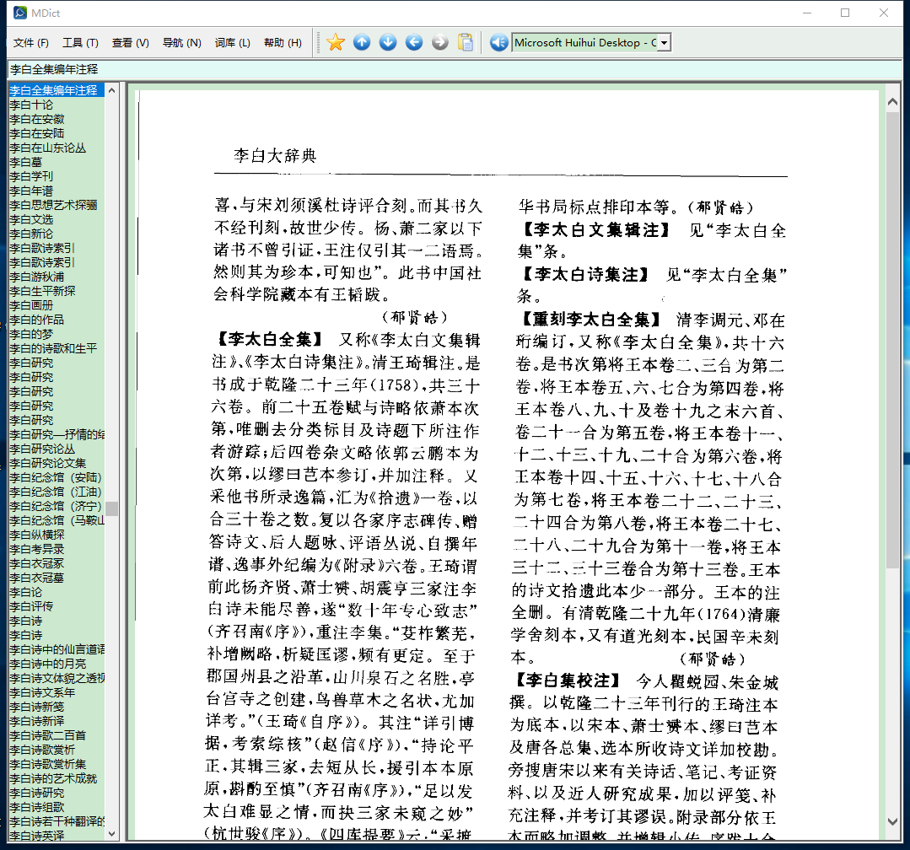Open the 词库 (L) menu

(232, 42)
